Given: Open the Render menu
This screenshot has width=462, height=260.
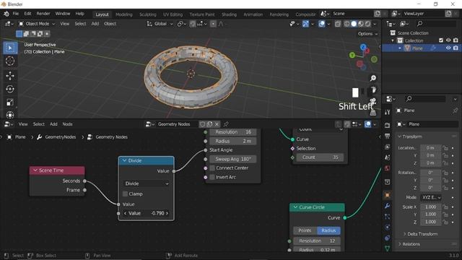Looking at the screenshot, I should [x=43, y=14].
